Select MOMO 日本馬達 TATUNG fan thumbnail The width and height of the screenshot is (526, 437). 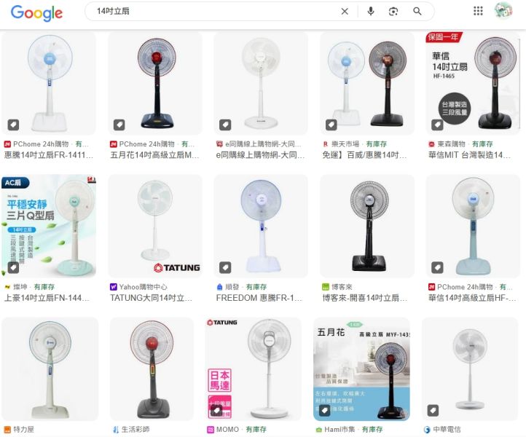(254, 369)
